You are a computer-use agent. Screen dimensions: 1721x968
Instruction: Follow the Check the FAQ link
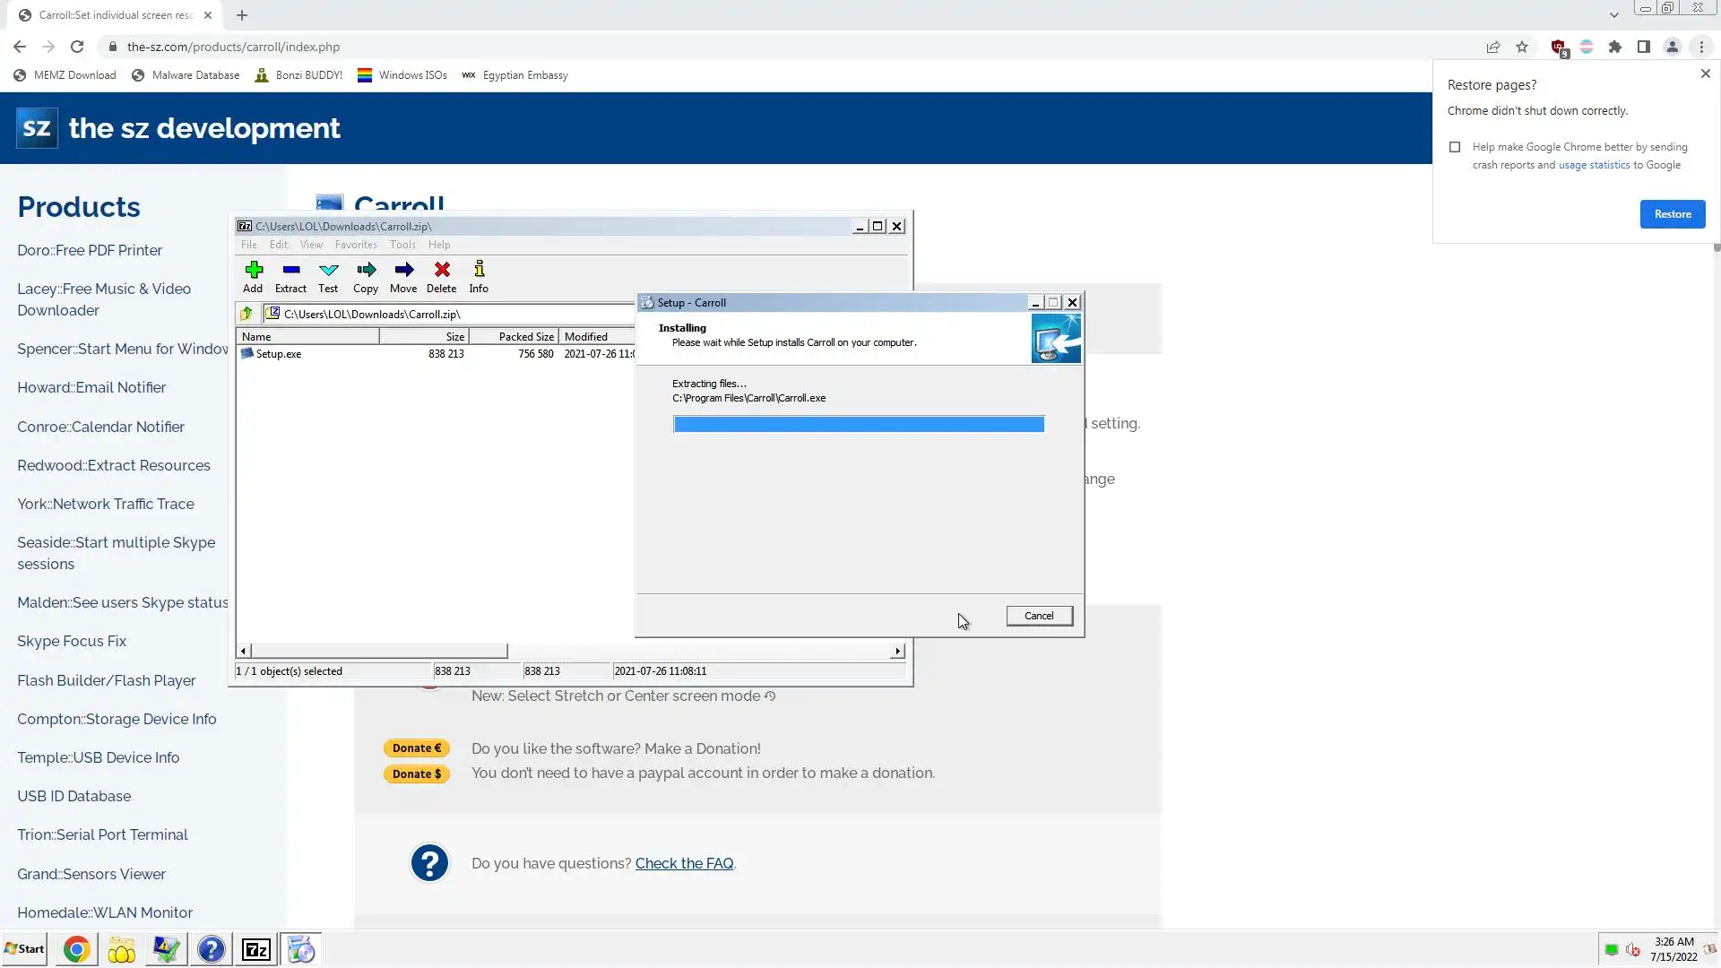point(684,864)
